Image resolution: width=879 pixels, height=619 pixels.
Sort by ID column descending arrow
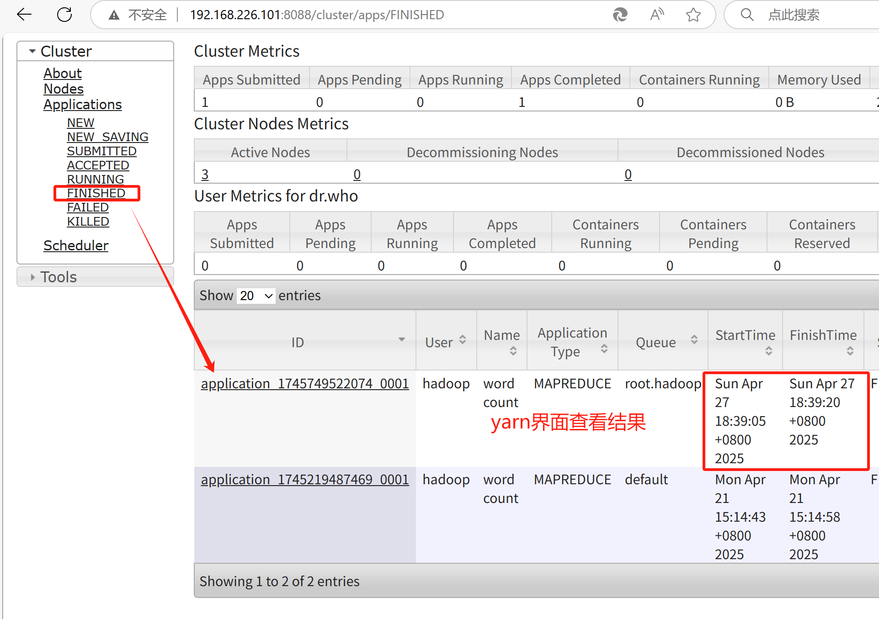(401, 339)
